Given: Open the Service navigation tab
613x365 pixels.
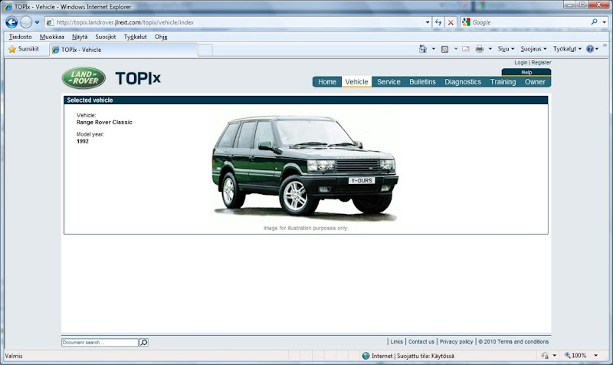Looking at the screenshot, I should click(x=388, y=82).
